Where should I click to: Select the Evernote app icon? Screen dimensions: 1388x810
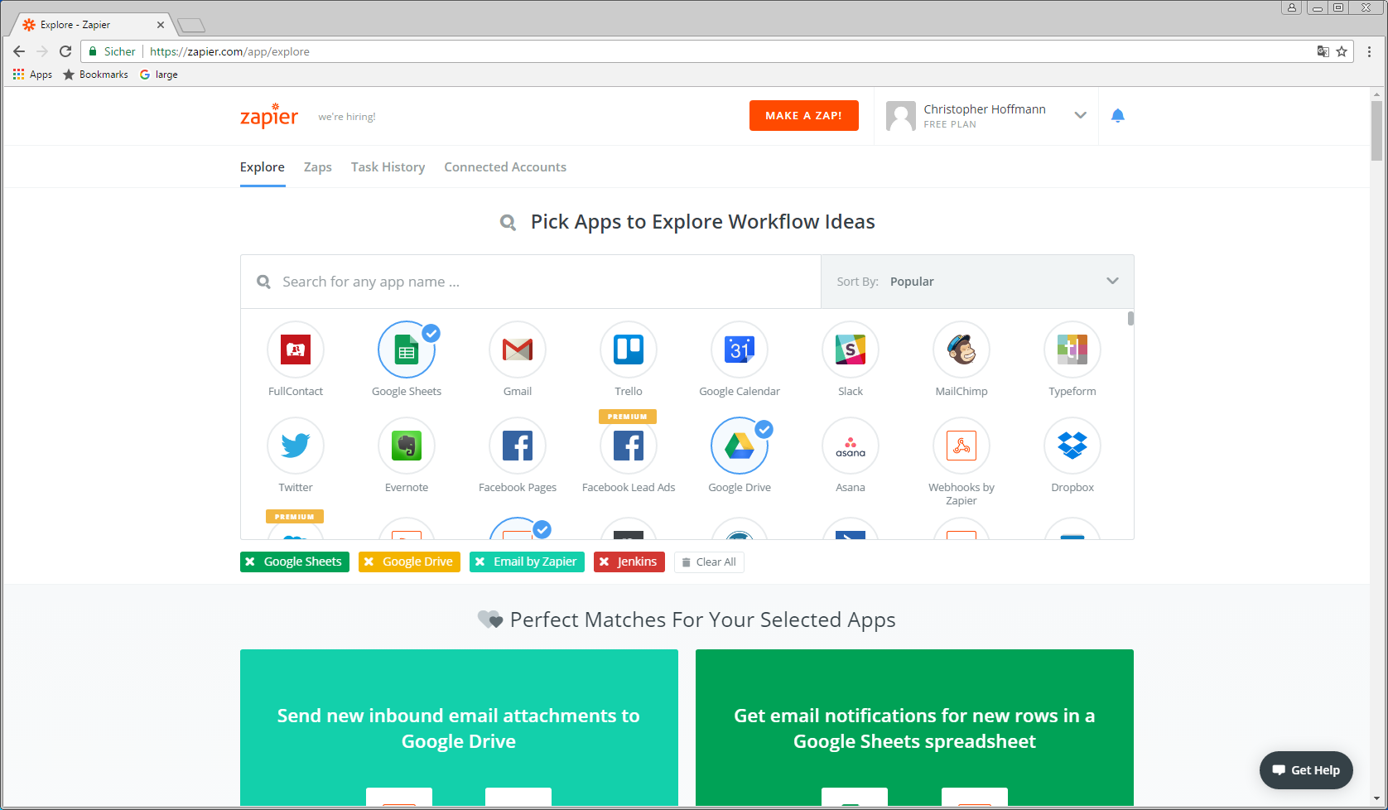point(407,446)
